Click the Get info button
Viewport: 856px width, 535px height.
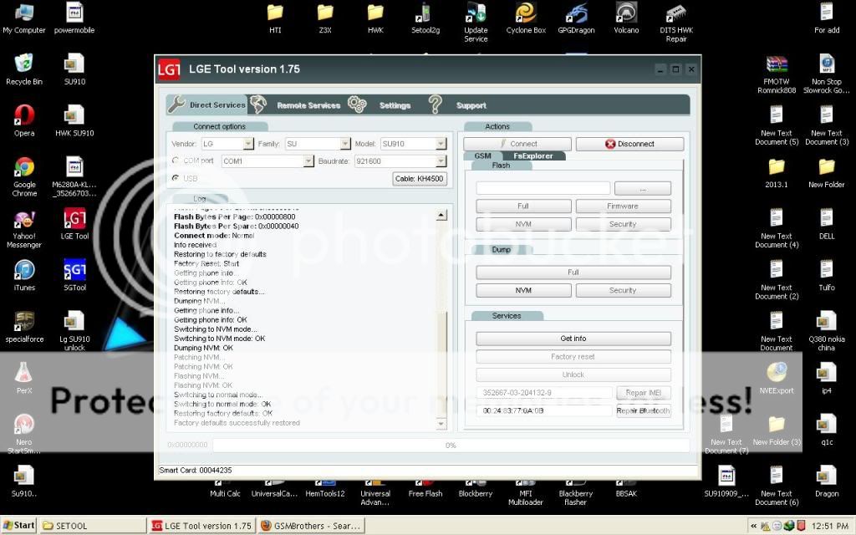[x=573, y=339]
